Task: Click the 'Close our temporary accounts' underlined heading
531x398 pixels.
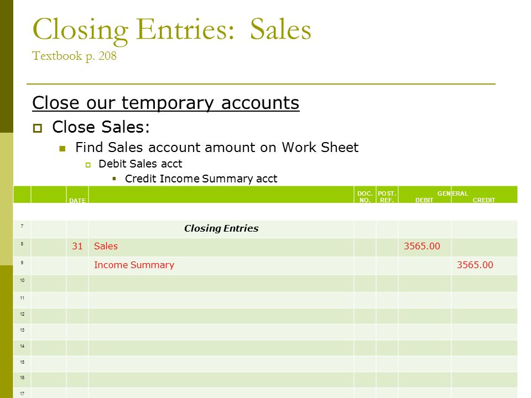Action: tap(165, 103)
